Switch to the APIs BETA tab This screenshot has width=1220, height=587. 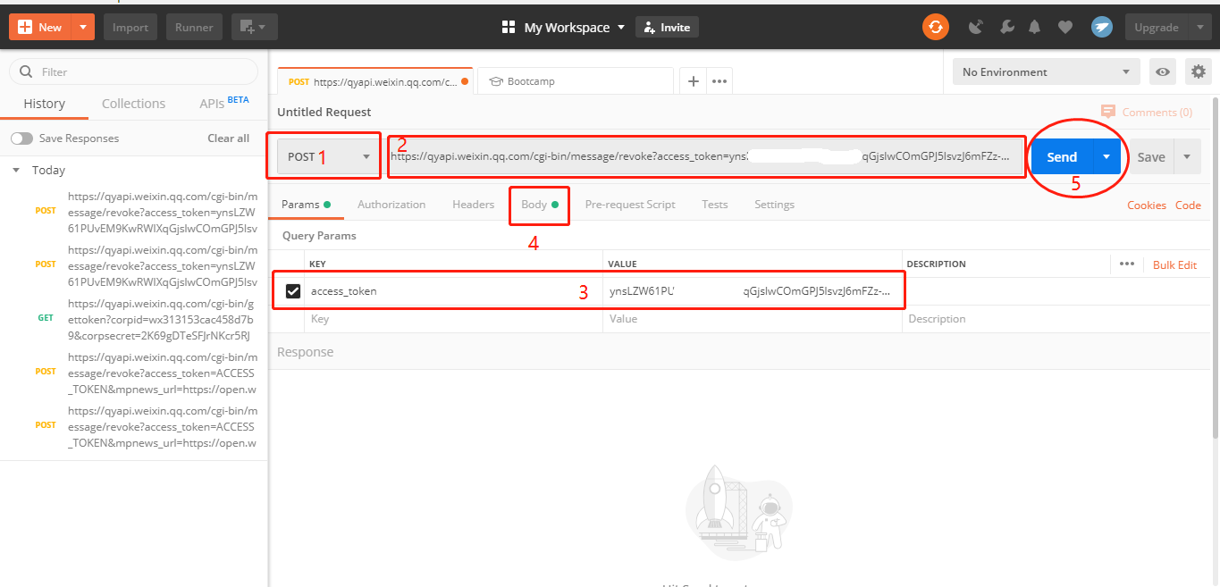(x=223, y=104)
